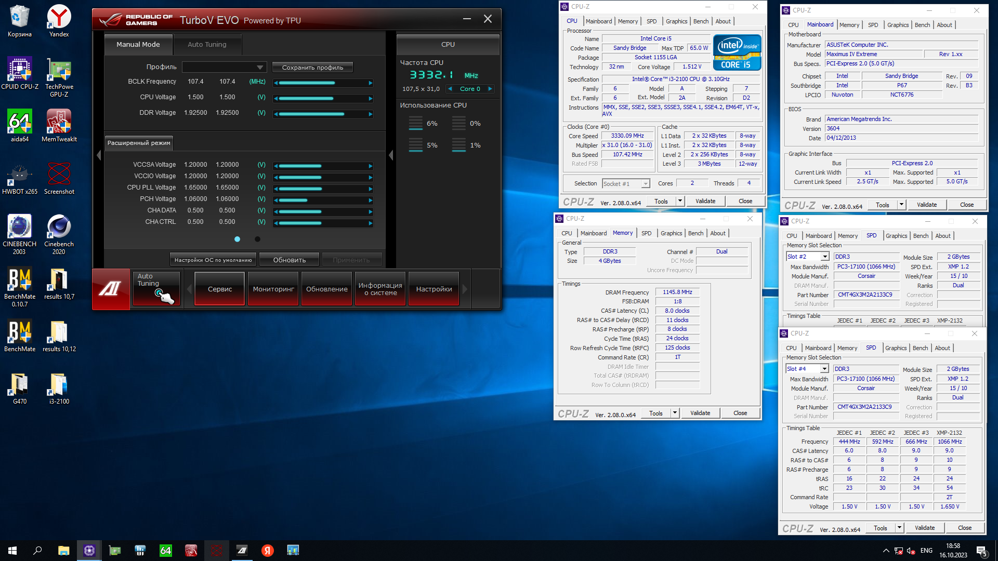The image size is (998, 561).
Task: Show hidden tray icons chevron
Action: pyautogui.click(x=886, y=551)
